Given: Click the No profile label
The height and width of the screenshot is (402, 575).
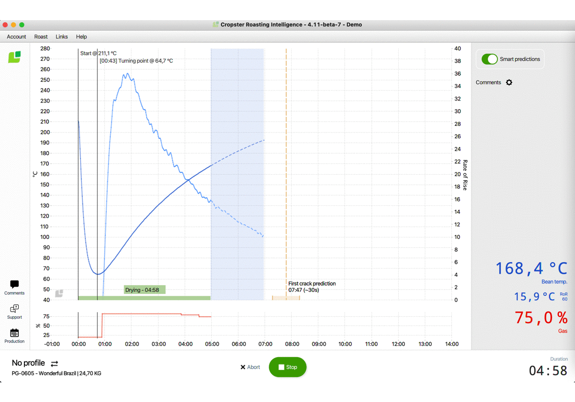Looking at the screenshot, I should coord(28,363).
